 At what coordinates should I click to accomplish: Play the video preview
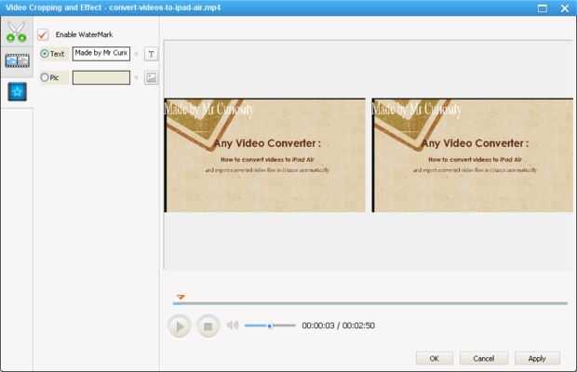180,326
